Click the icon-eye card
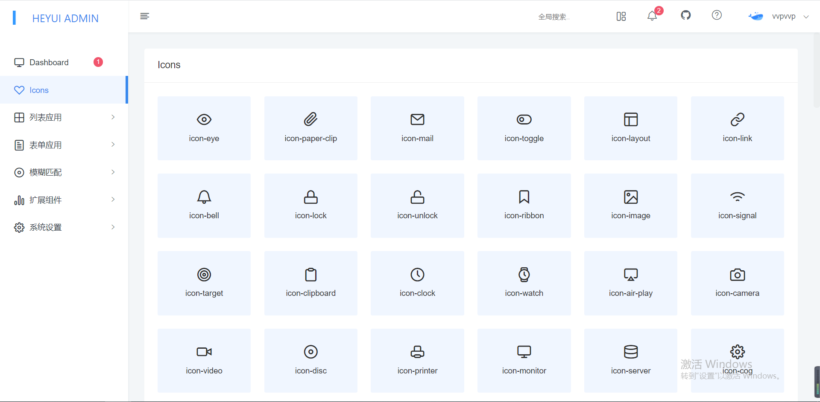The width and height of the screenshot is (820, 402). (204, 128)
